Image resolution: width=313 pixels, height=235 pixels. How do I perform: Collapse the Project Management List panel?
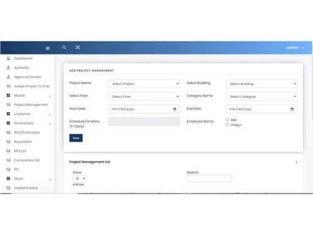point(296,162)
